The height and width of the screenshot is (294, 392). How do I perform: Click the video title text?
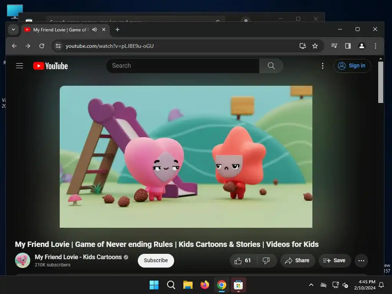167,244
